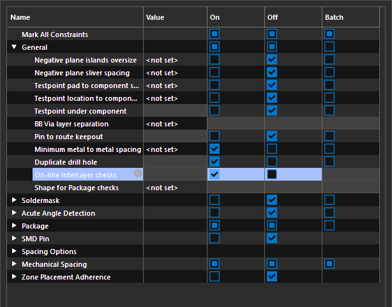Edit value of Testpoint pad to component
The width and height of the screenshot is (392, 307).
[x=175, y=86]
